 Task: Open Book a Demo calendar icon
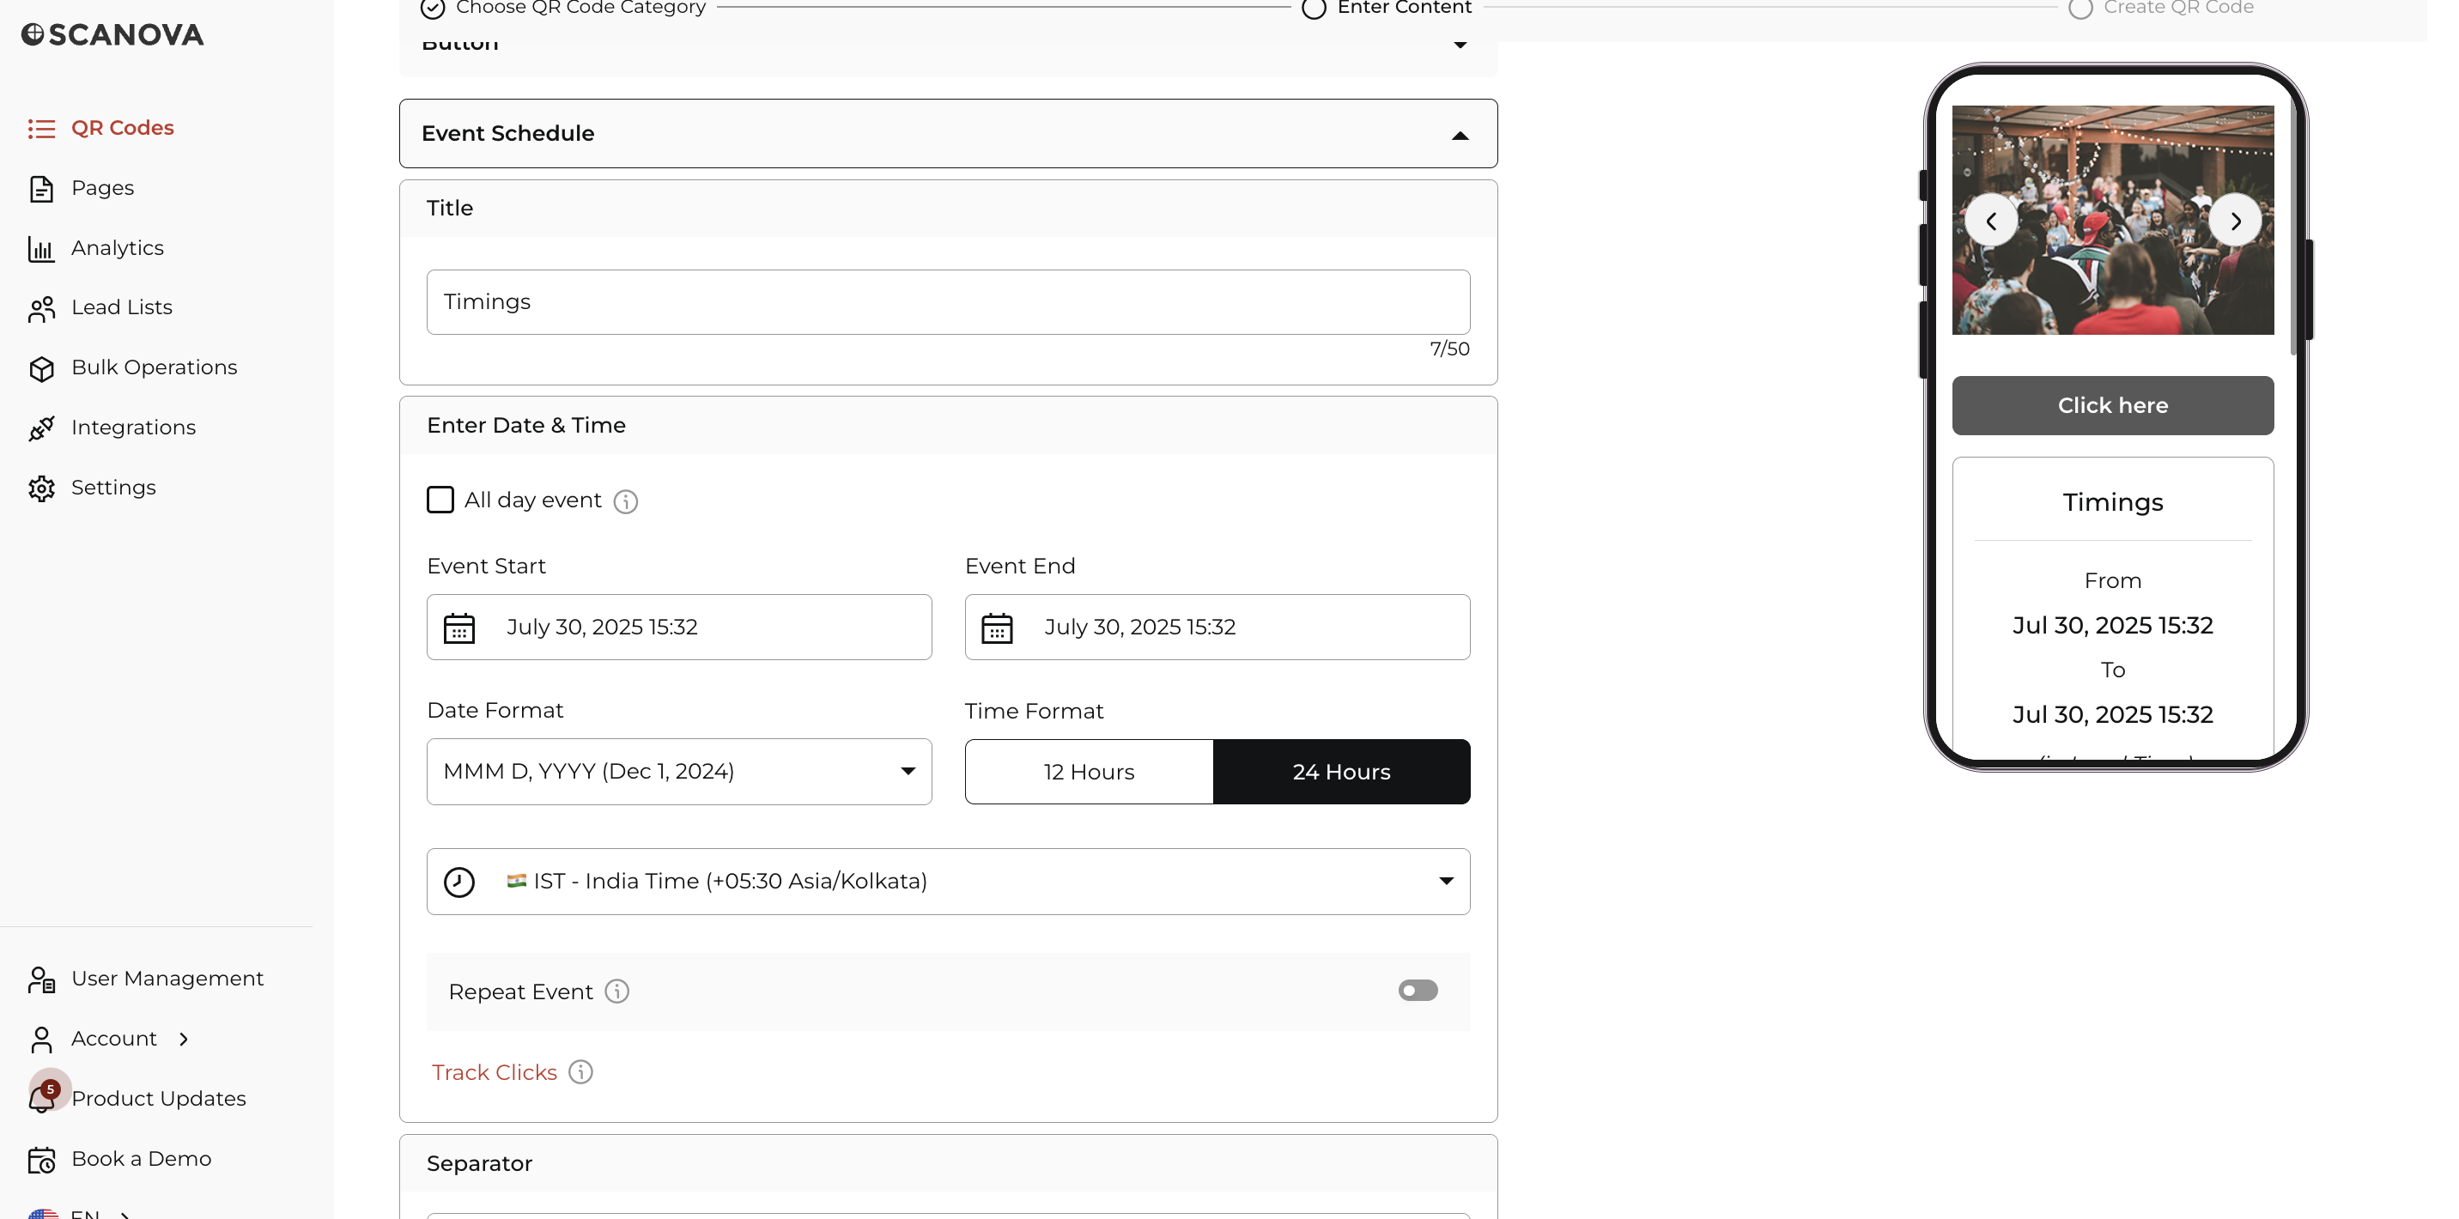click(x=41, y=1159)
